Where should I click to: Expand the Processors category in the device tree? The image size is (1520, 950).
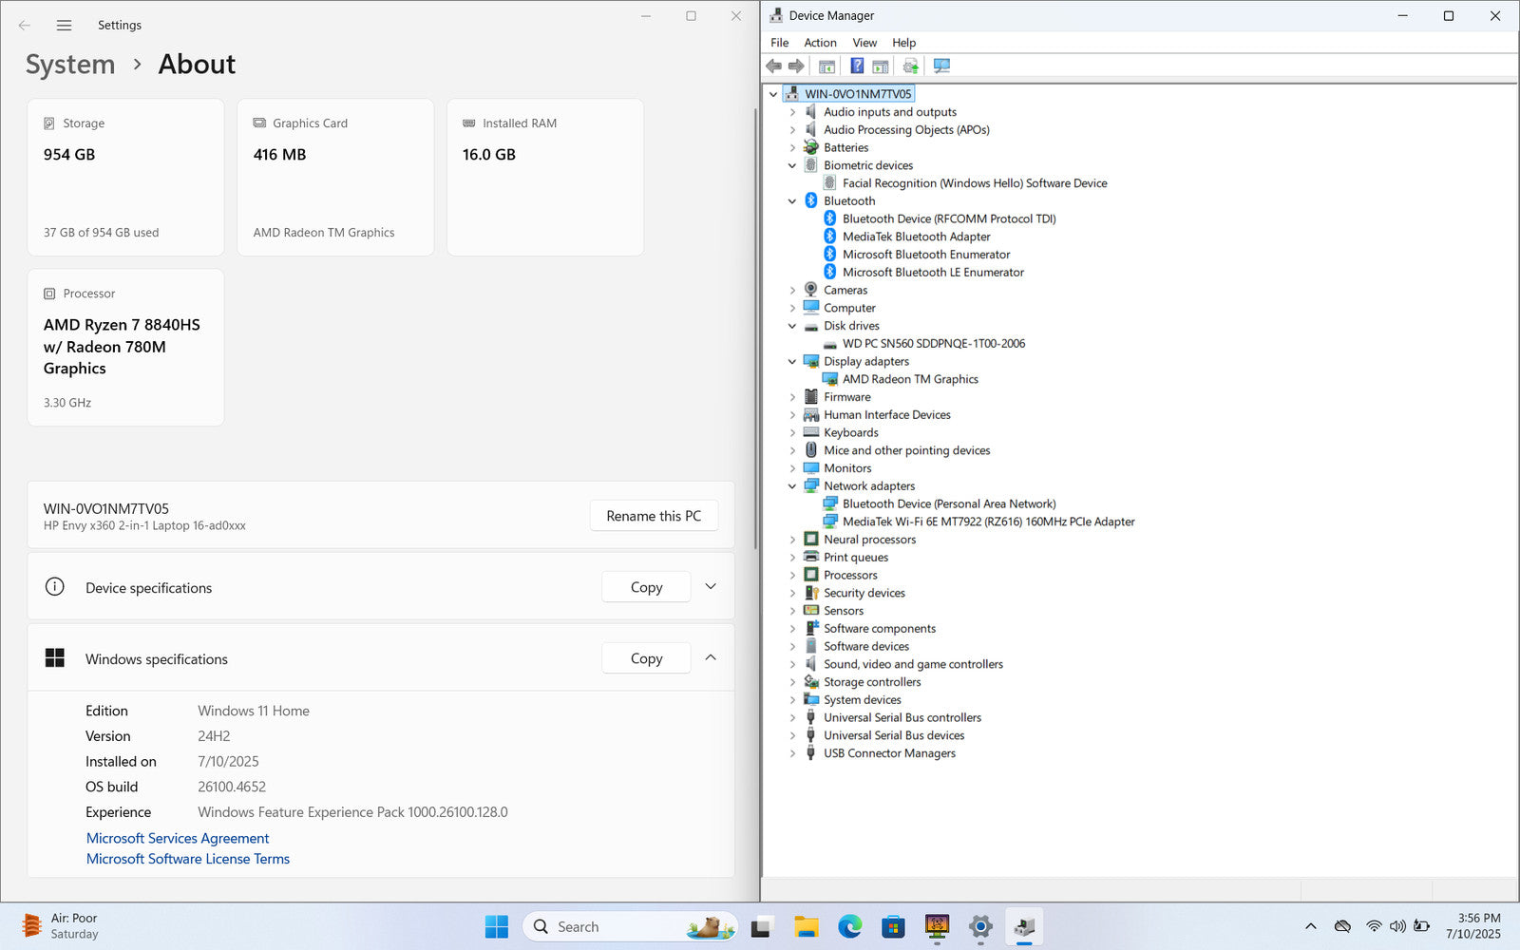coord(792,576)
